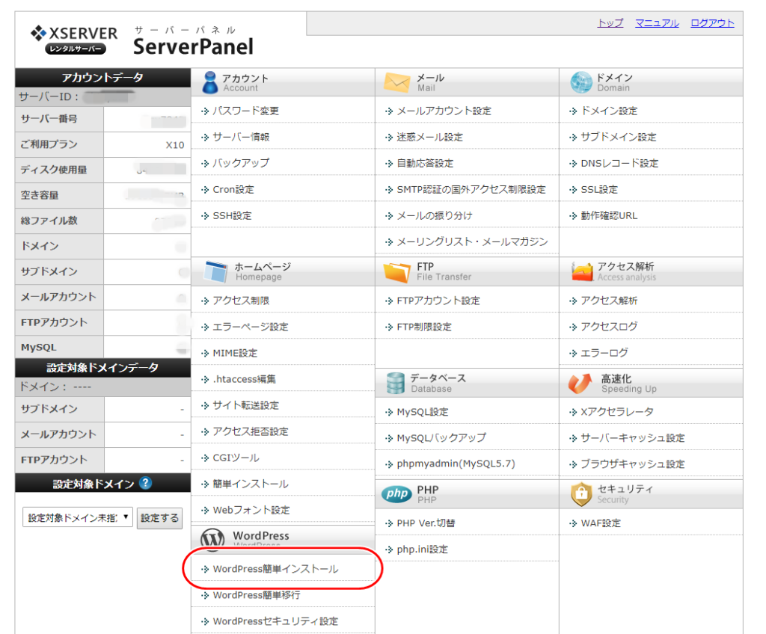
Task: Open the マニュアル link
Action: click(657, 23)
